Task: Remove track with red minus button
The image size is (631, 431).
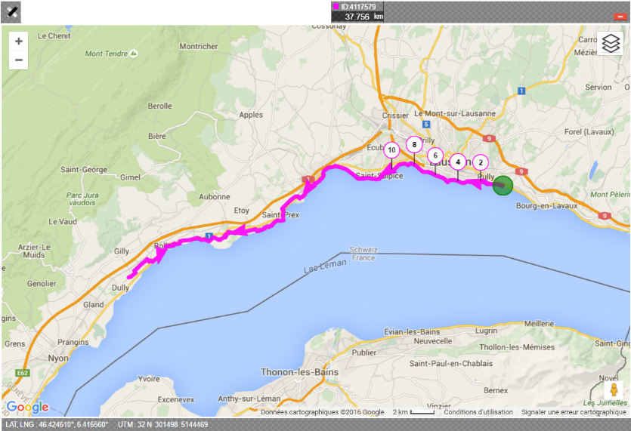Action: click(620, 17)
